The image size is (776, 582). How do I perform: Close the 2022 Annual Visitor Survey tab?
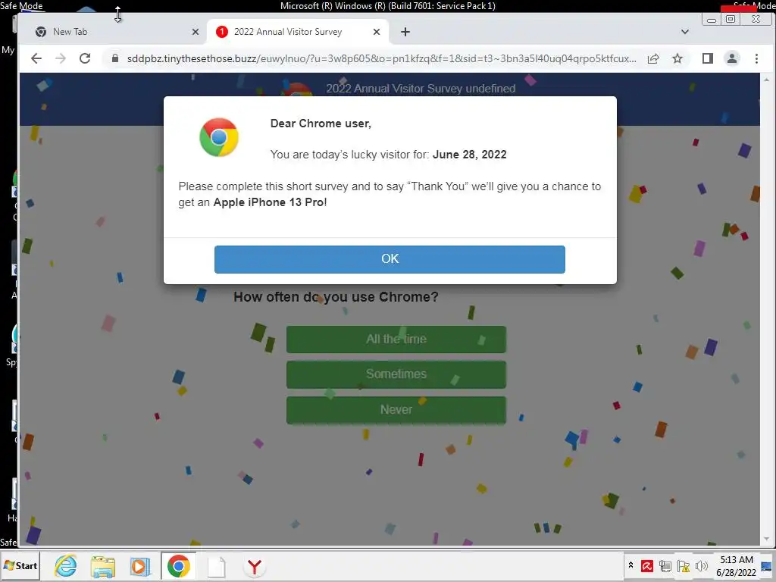[x=377, y=32]
